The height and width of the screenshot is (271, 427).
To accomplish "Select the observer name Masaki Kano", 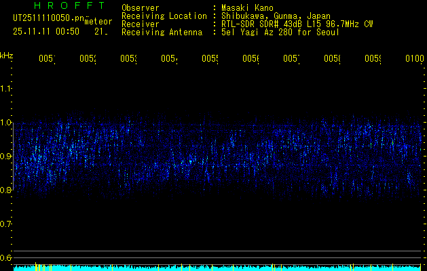I will click(x=247, y=8).
